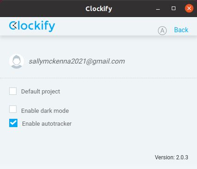
Task: Turn on the Enable dark mode checkbox
Action: click(13, 109)
